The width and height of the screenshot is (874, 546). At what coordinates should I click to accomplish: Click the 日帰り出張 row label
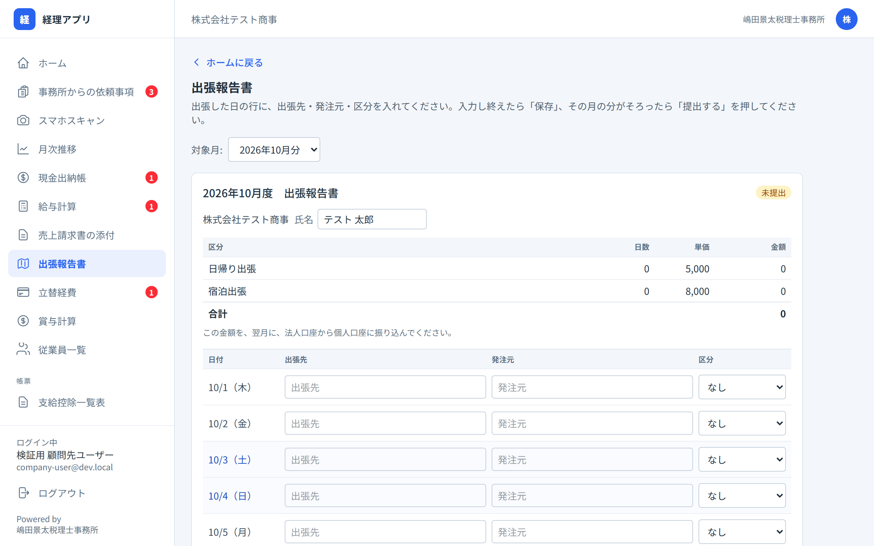pos(232,269)
